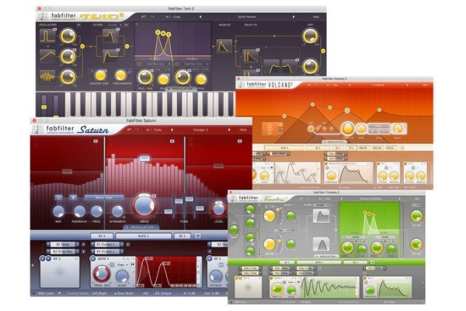This screenshot has width=466, height=311.
Task: Go to next preset in Saturn
Action: point(229,130)
